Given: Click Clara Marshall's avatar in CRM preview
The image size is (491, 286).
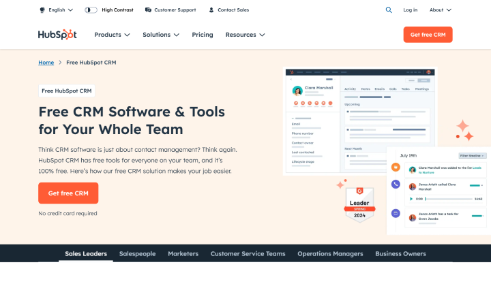Looking at the screenshot, I should 297,91.
